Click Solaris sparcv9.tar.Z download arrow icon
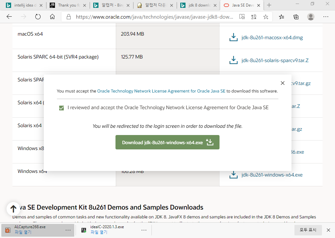The height and width of the screenshot is (238, 335). coord(234,60)
